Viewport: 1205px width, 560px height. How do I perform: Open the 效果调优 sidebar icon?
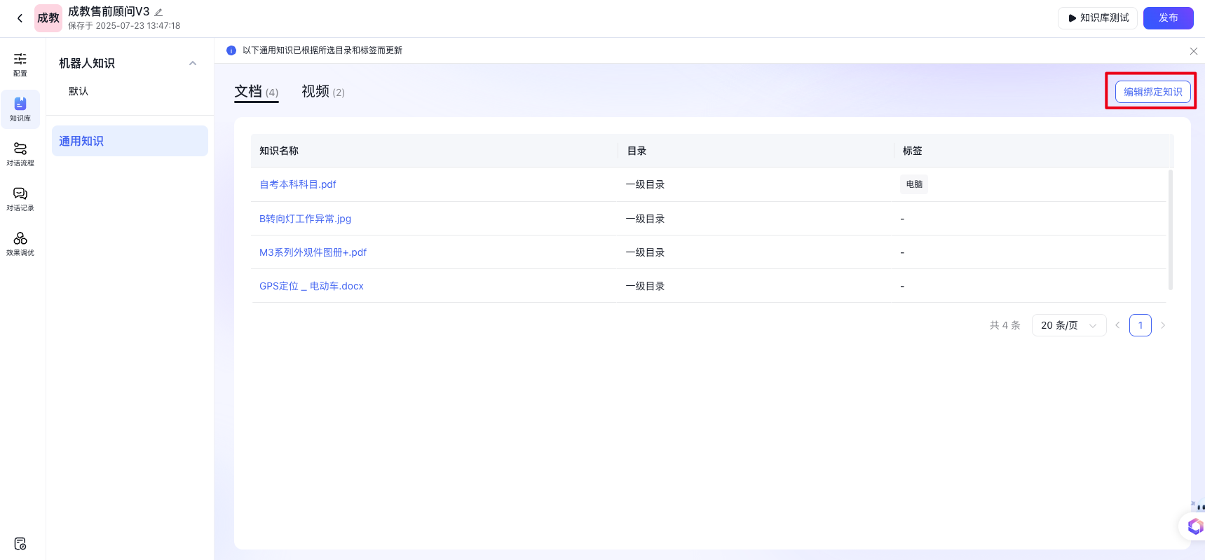[x=20, y=243]
